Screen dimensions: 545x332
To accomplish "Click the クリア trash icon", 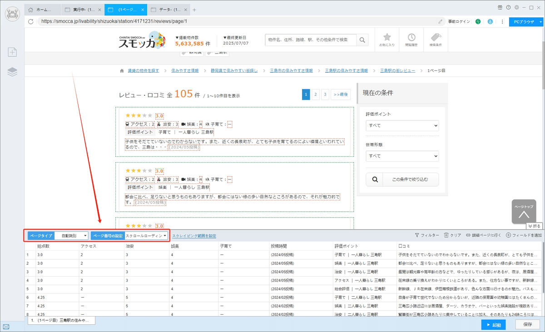I will (446, 235).
